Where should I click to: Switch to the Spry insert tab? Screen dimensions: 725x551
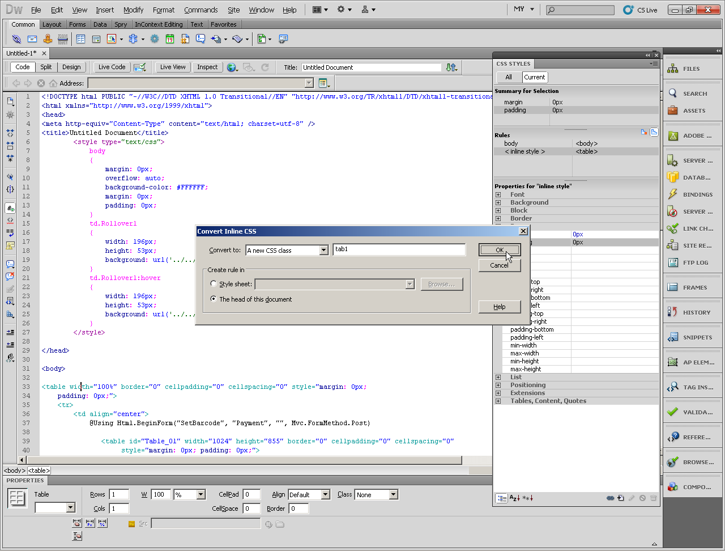(121, 24)
